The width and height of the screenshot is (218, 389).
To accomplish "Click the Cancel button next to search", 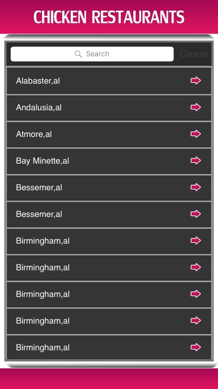I will [x=193, y=54].
